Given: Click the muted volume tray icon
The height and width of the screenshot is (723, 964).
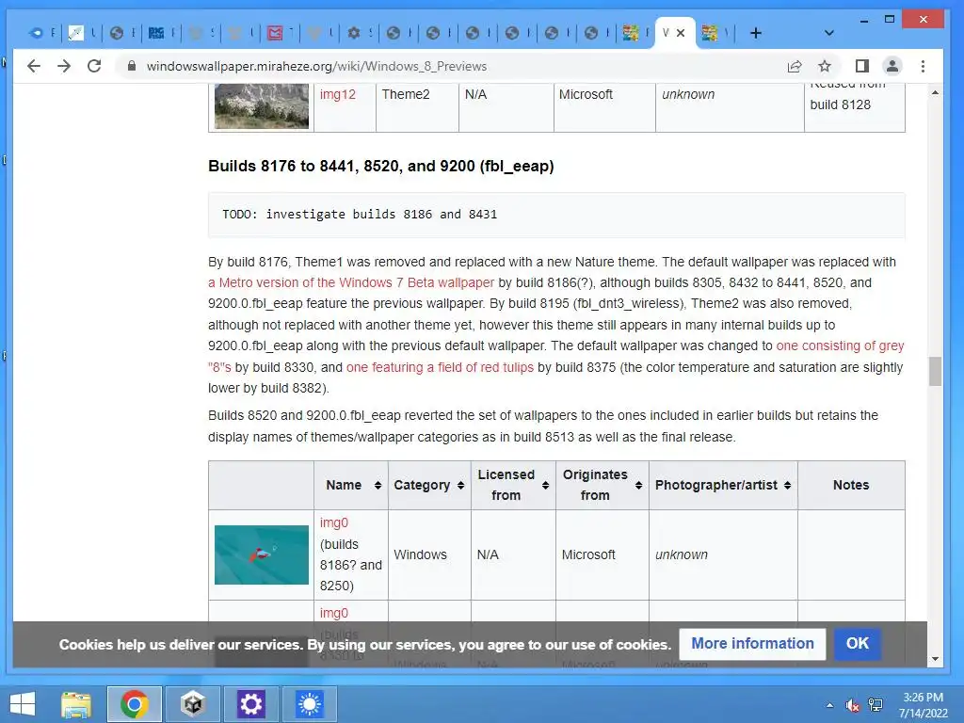Looking at the screenshot, I should pos(853,705).
